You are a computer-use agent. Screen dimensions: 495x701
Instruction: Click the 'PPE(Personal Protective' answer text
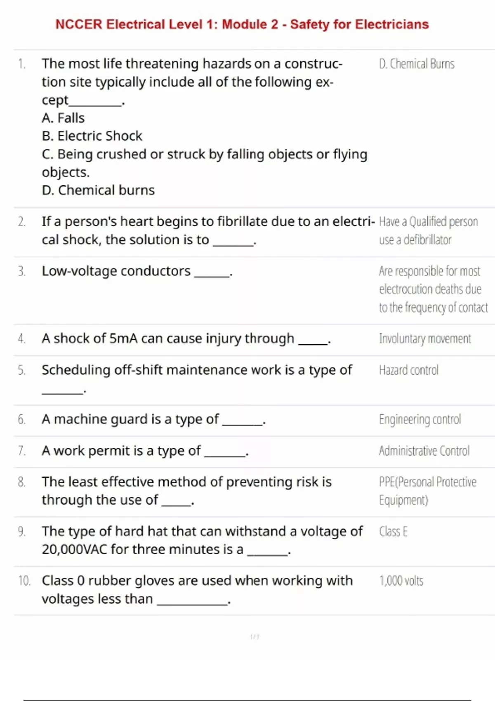427,482
